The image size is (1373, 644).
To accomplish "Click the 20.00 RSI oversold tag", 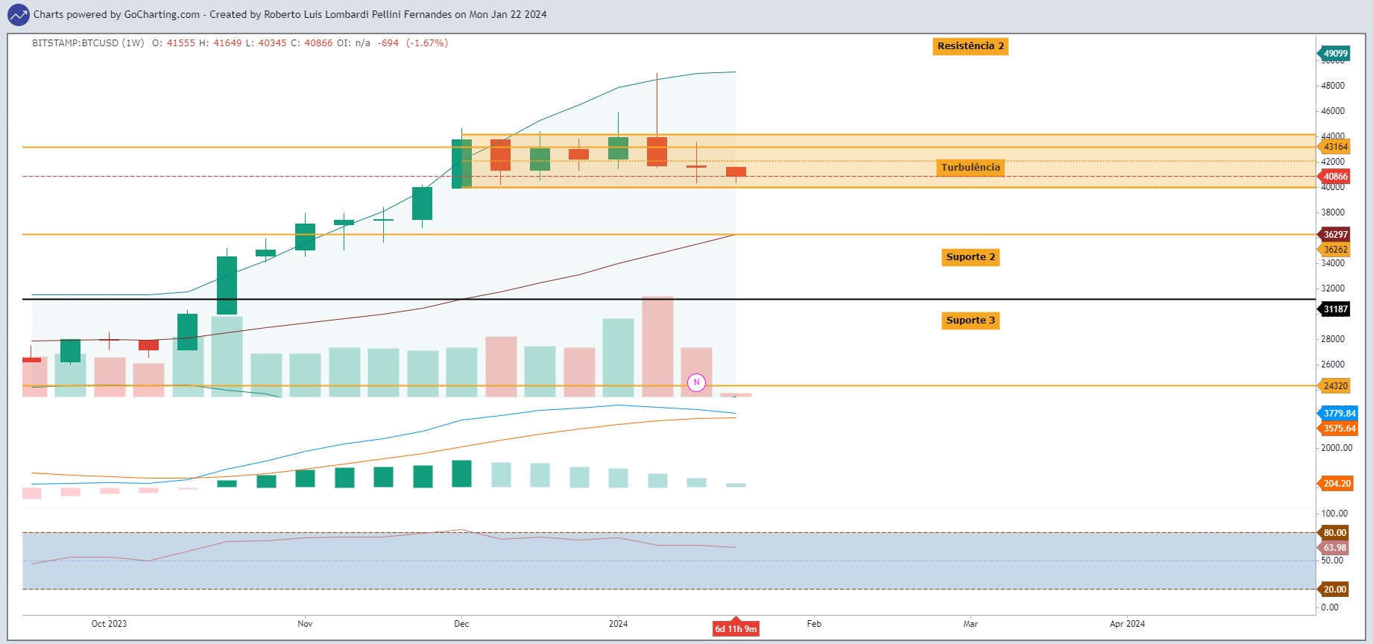I will coord(1333,590).
